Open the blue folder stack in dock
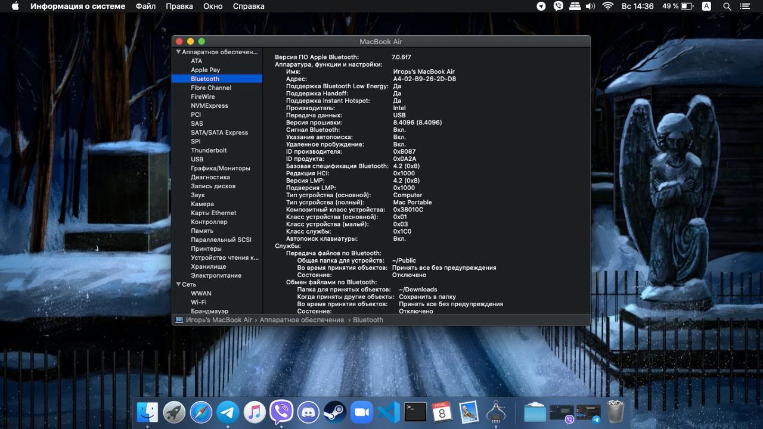The image size is (763, 429). coord(535,412)
